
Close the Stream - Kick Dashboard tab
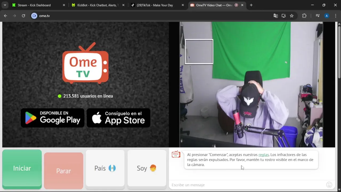(x=64, y=5)
